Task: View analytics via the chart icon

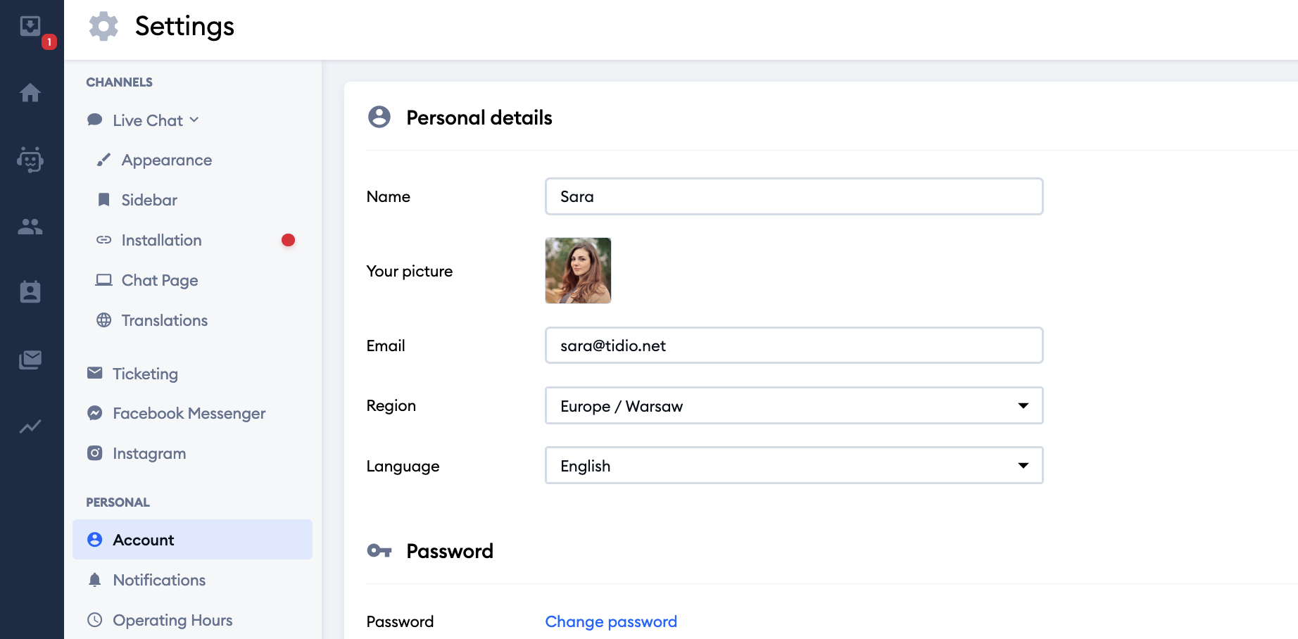Action: (x=31, y=426)
